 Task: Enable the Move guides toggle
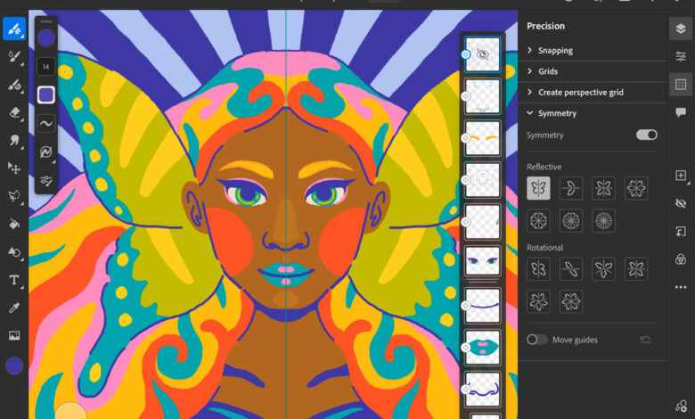537,340
